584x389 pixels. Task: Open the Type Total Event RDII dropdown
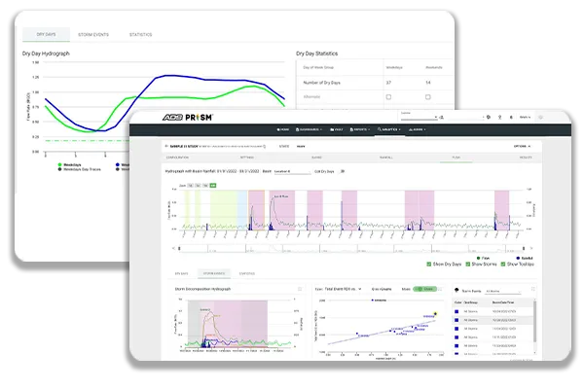(343, 289)
